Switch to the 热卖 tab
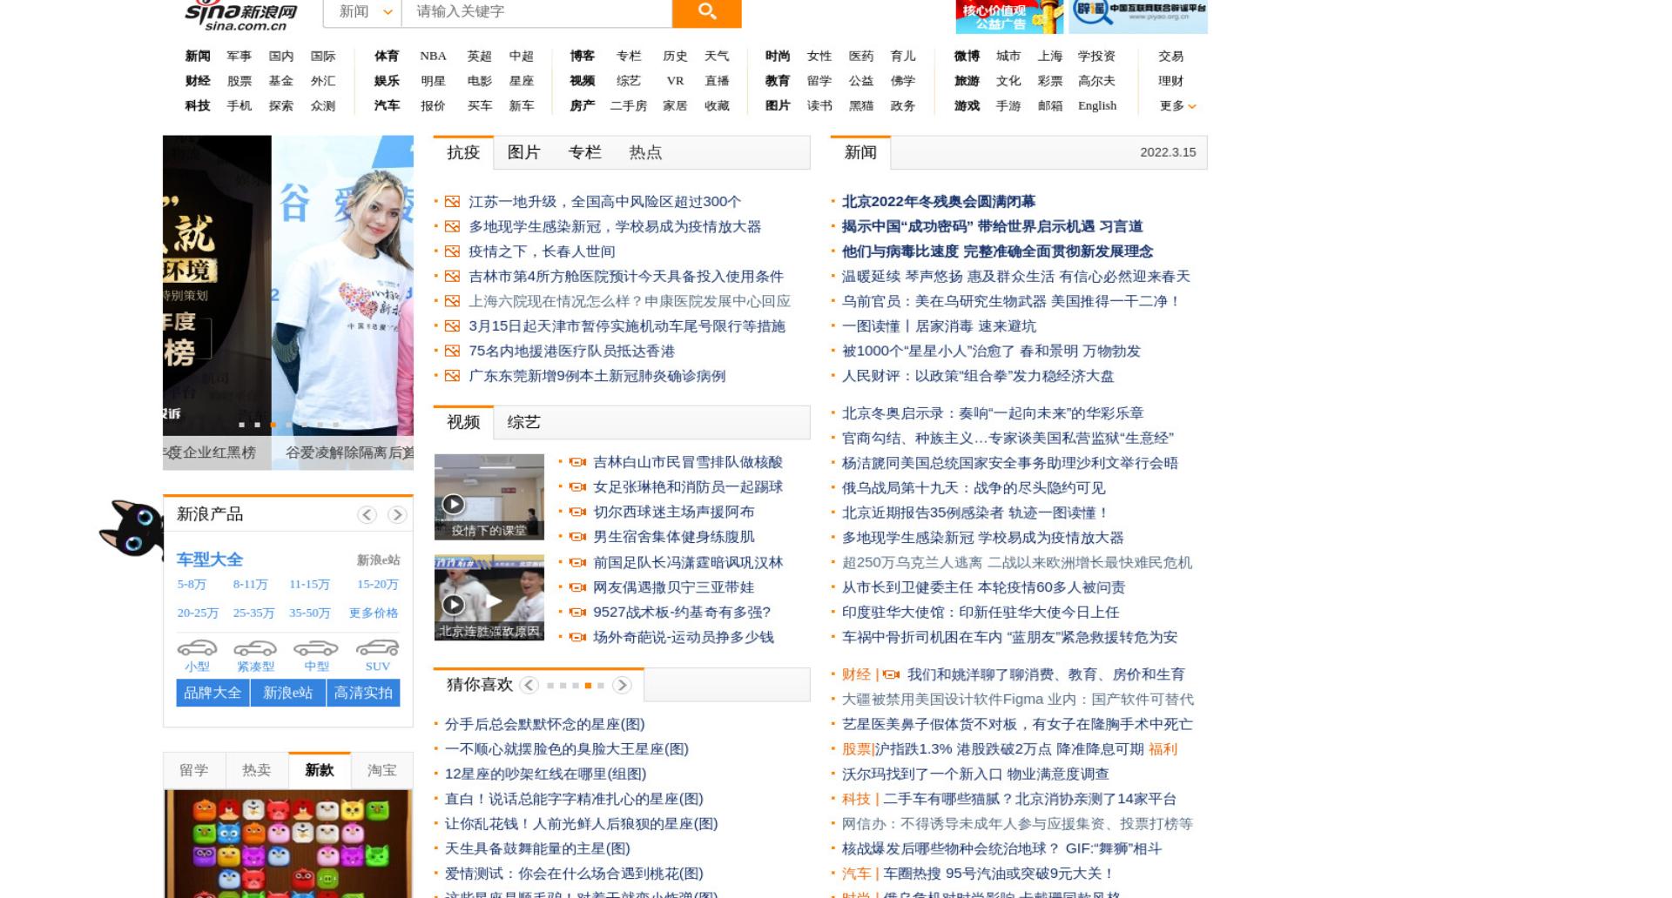The width and height of the screenshot is (1672, 898). 257,770
